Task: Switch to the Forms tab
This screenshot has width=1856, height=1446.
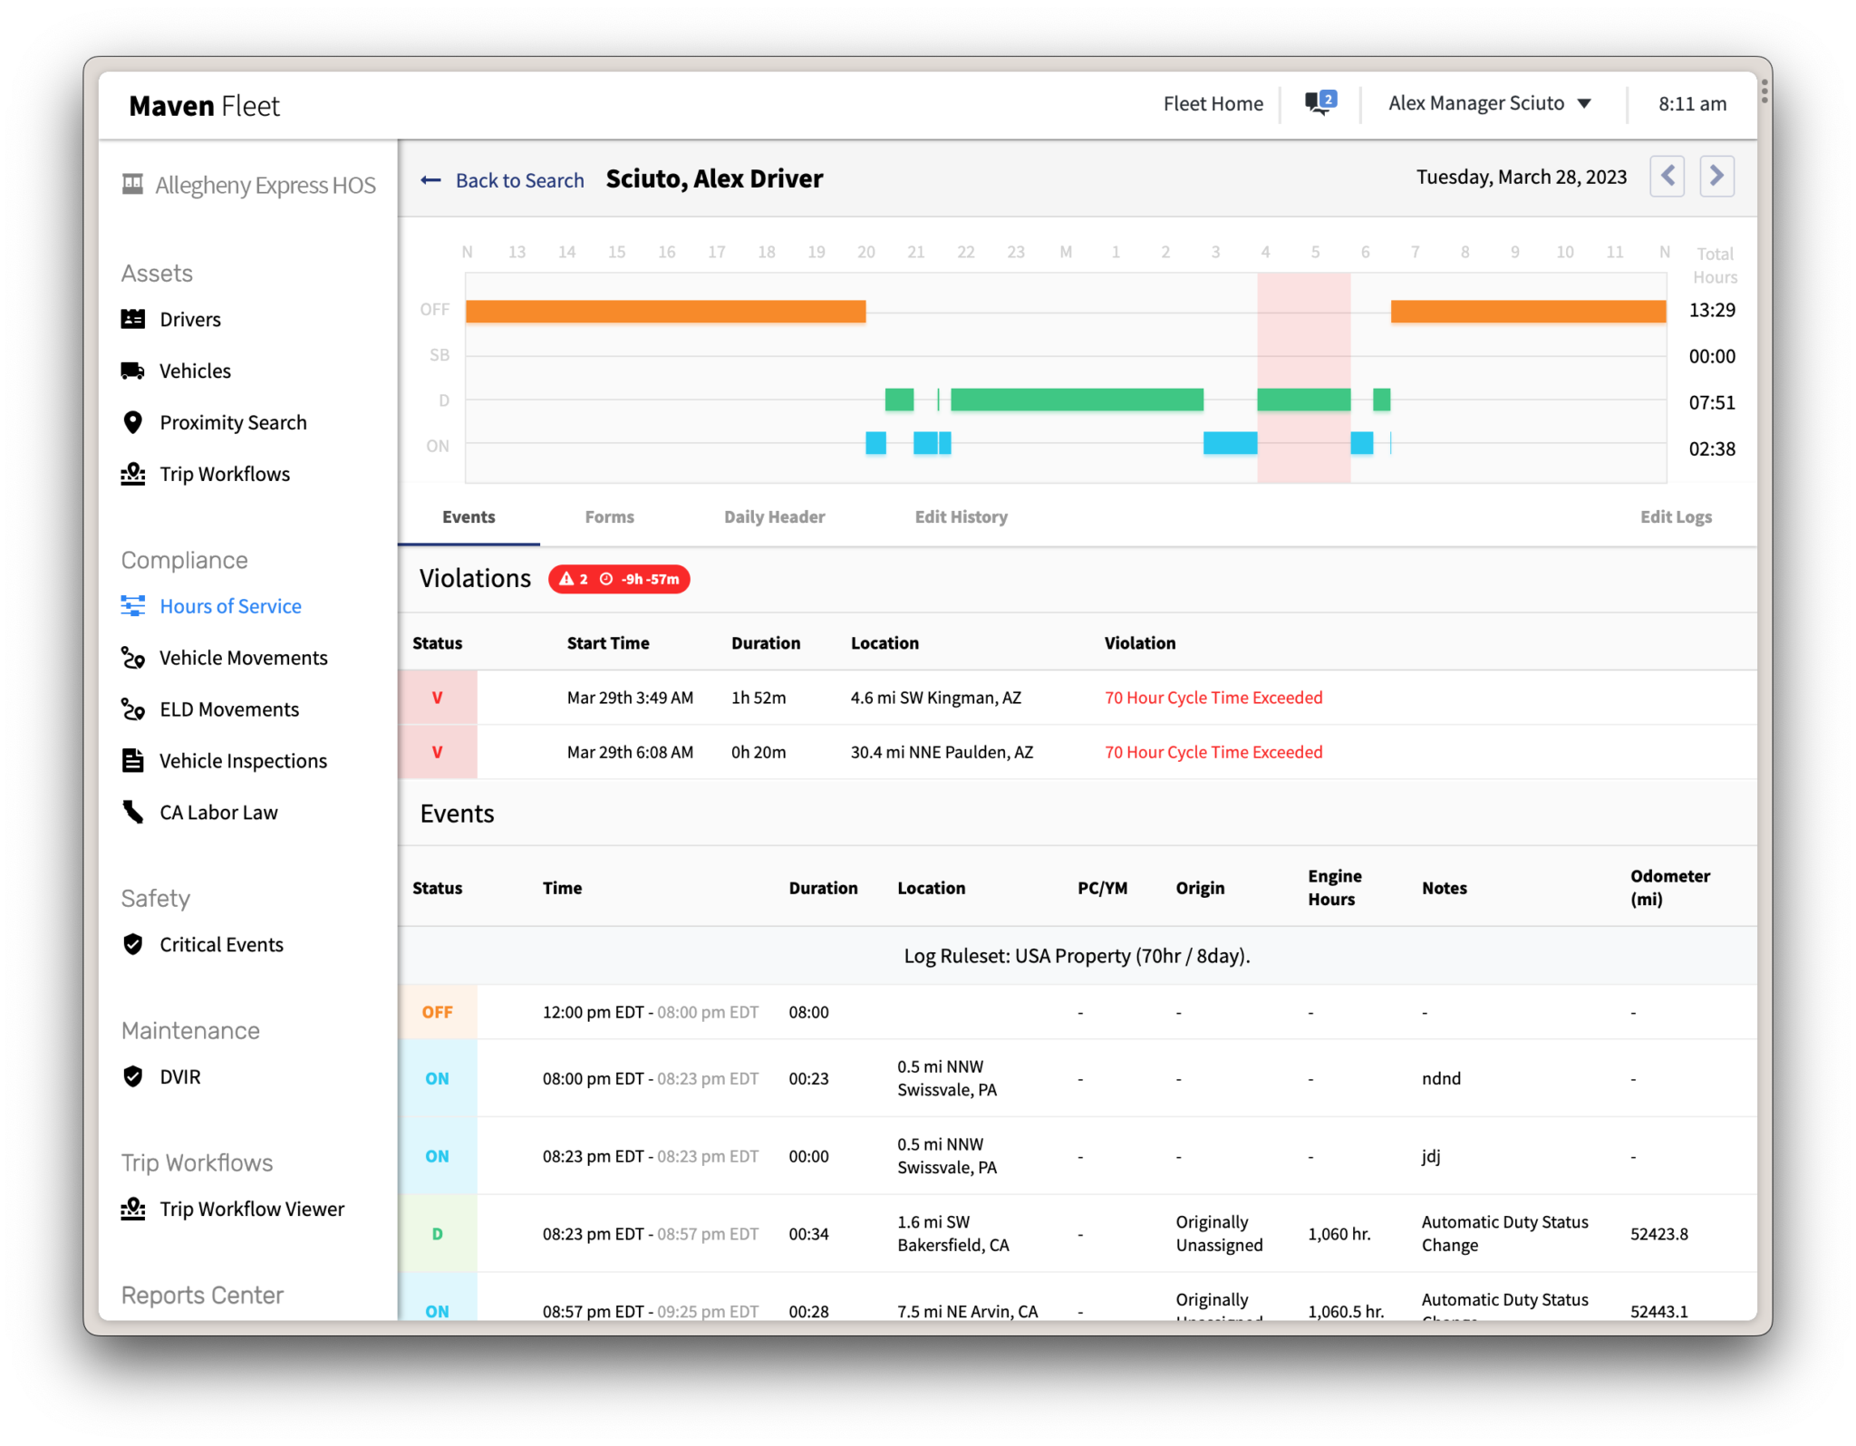Action: (x=608, y=516)
